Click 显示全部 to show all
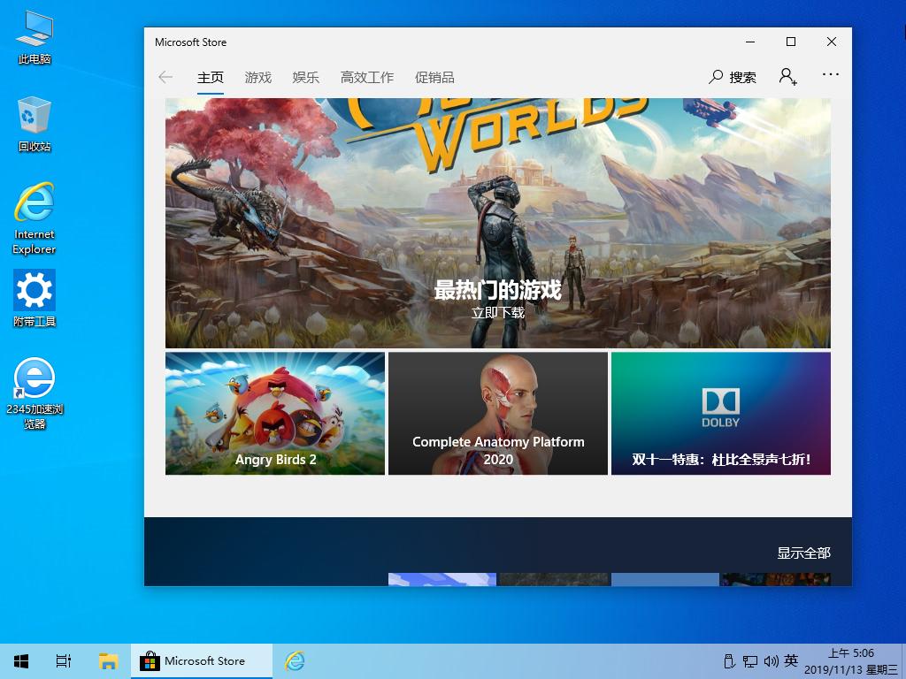The height and width of the screenshot is (679, 906). pos(803,553)
